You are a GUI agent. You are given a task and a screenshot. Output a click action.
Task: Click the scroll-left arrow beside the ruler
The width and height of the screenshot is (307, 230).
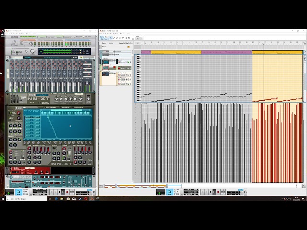point(138,43)
